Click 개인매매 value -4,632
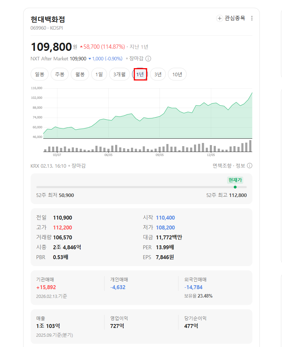 (118, 287)
